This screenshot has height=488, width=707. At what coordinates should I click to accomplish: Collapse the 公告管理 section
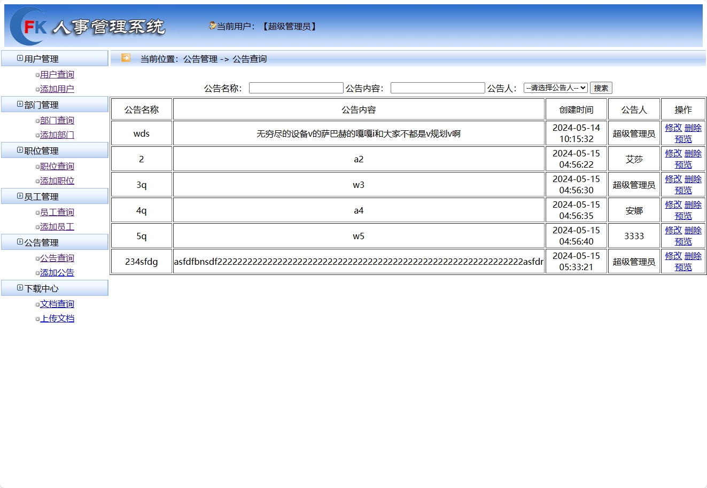(x=20, y=242)
